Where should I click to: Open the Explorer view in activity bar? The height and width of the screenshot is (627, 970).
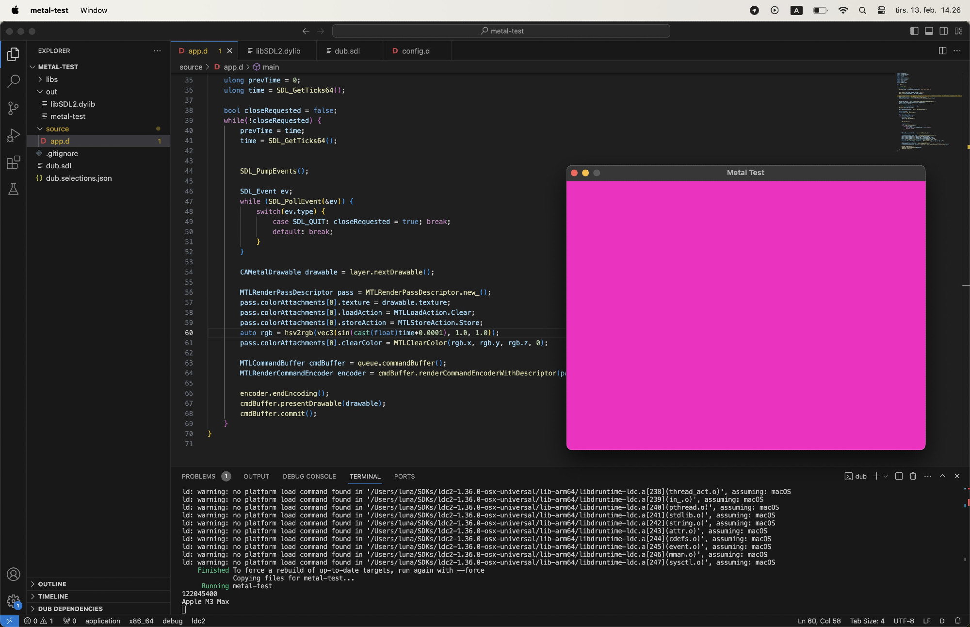[x=13, y=54]
